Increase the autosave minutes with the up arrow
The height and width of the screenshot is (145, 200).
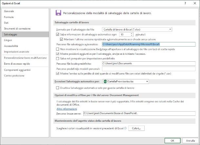[x=131, y=33]
